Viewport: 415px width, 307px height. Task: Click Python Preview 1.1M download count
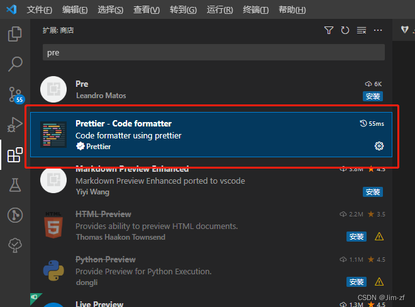coord(351,259)
